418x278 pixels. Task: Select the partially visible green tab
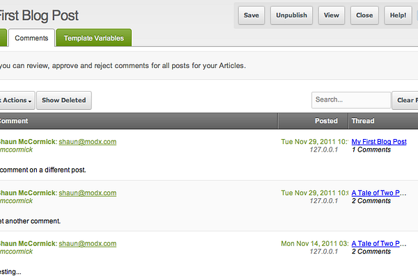pos(3,38)
